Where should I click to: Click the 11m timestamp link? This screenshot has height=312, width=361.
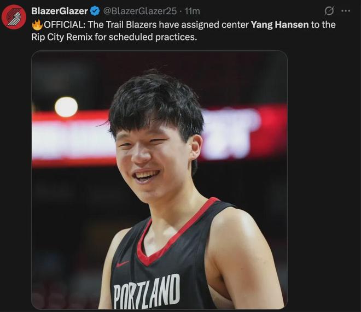192,11
